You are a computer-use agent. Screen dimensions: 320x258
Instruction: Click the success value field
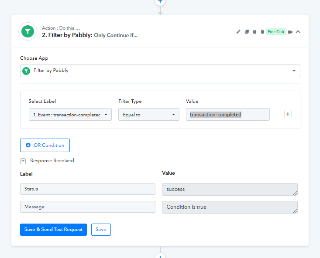pyautogui.click(x=230, y=189)
